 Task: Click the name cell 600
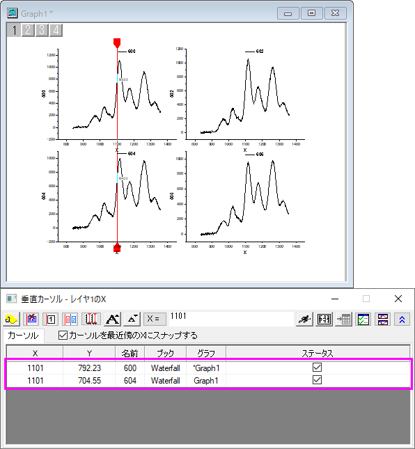click(x=130, y=368)
